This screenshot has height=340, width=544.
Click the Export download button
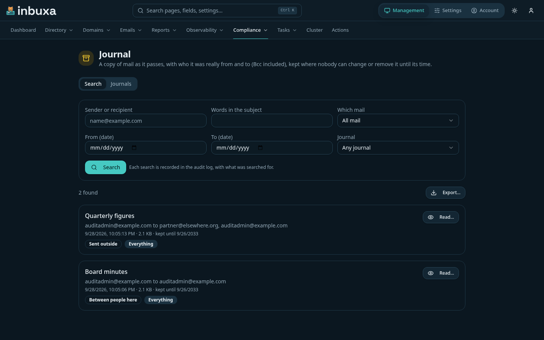click(445, 193)
